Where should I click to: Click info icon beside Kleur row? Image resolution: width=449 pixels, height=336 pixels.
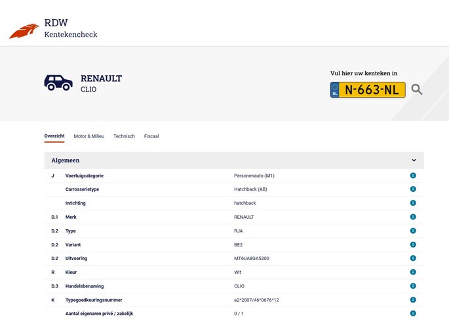click(413, 272)
